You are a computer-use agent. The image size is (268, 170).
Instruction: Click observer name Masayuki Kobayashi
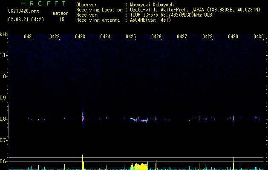pos(153,5)
